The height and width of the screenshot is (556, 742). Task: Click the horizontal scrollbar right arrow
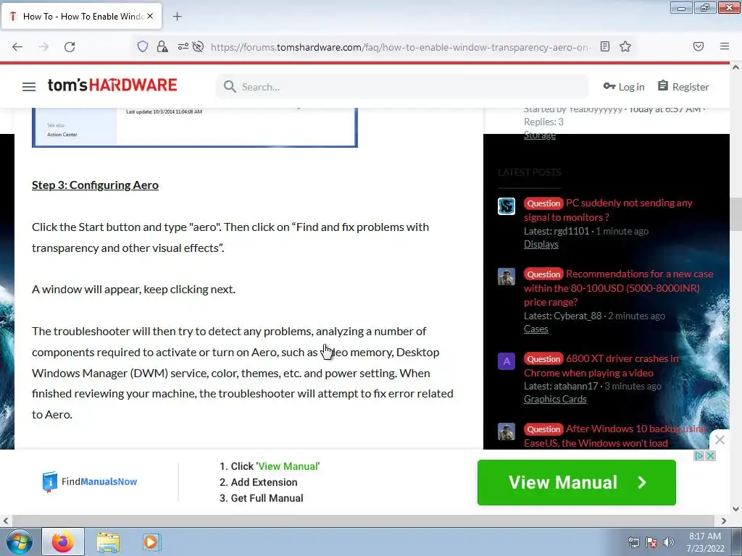click(724, 521)
